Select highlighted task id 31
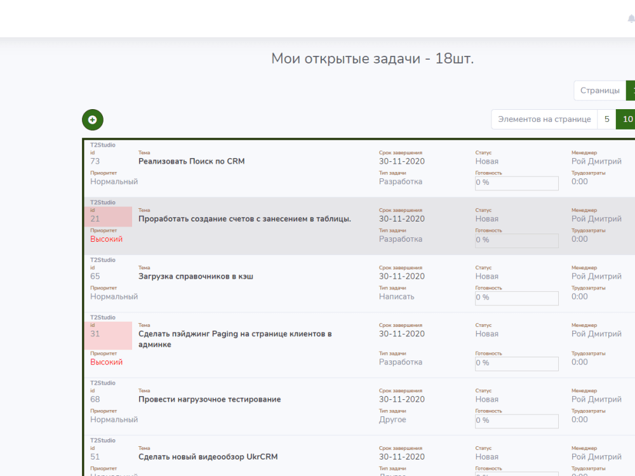This screenshot has width=635, height=476. [95, 334]
